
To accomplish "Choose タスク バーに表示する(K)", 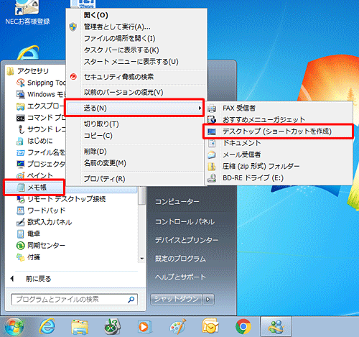I will [x=121, y=50].
